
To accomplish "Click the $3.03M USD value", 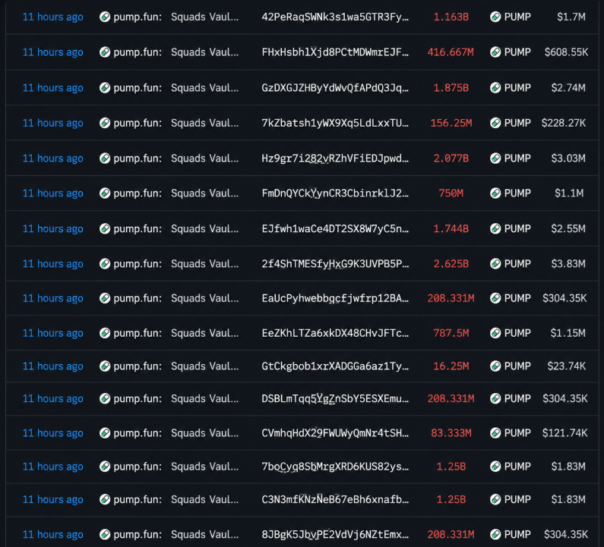I will [568, 158].
